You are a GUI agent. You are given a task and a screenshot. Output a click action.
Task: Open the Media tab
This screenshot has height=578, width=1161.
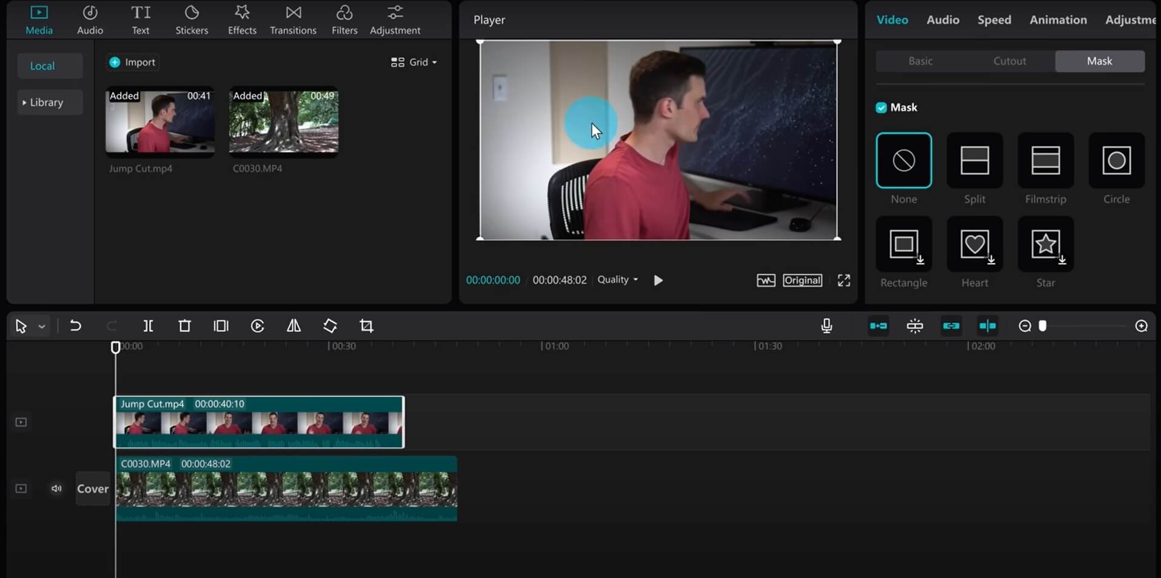pos(39,20)
